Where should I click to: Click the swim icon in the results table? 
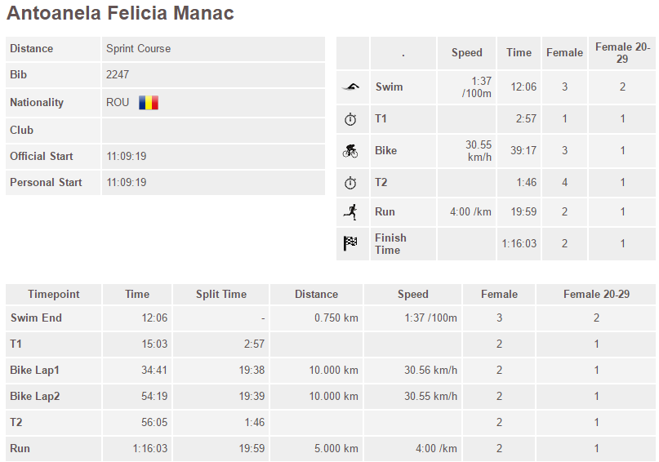pos(350,87)
